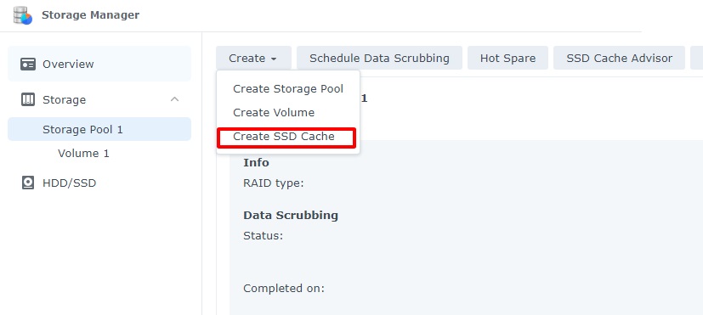
Task: Open the Create dropdown button
Action: coord(253,59)
